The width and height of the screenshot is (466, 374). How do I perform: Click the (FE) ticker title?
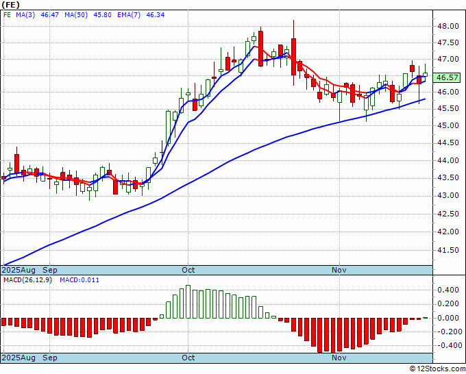[x=11, y=5]
